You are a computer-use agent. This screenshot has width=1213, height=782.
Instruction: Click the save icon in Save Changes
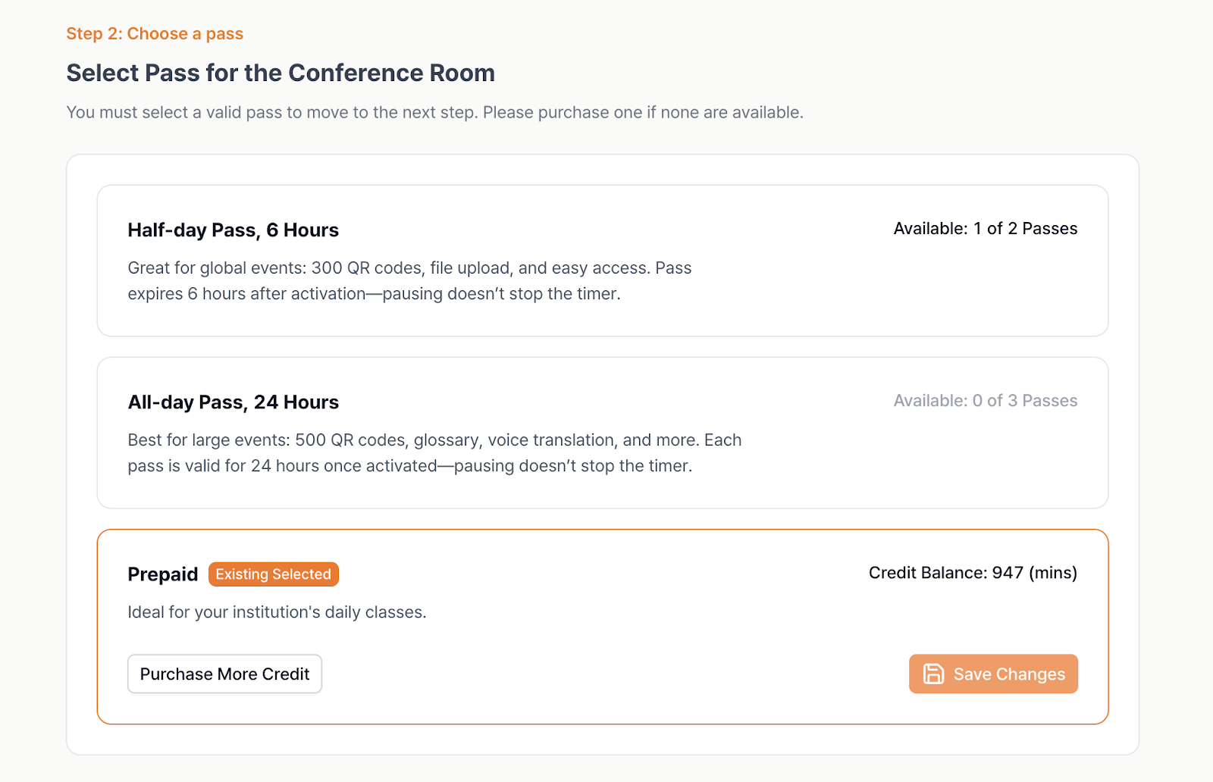pos(933,674)
